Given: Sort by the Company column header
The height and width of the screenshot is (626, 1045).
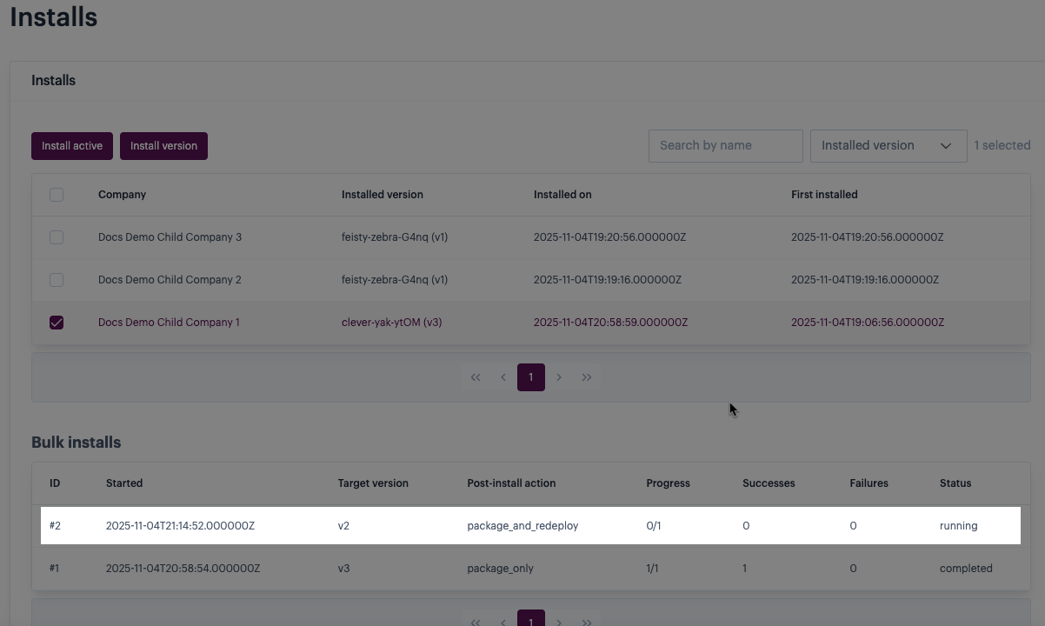Looking at the screenshot, I should [122, 195].
